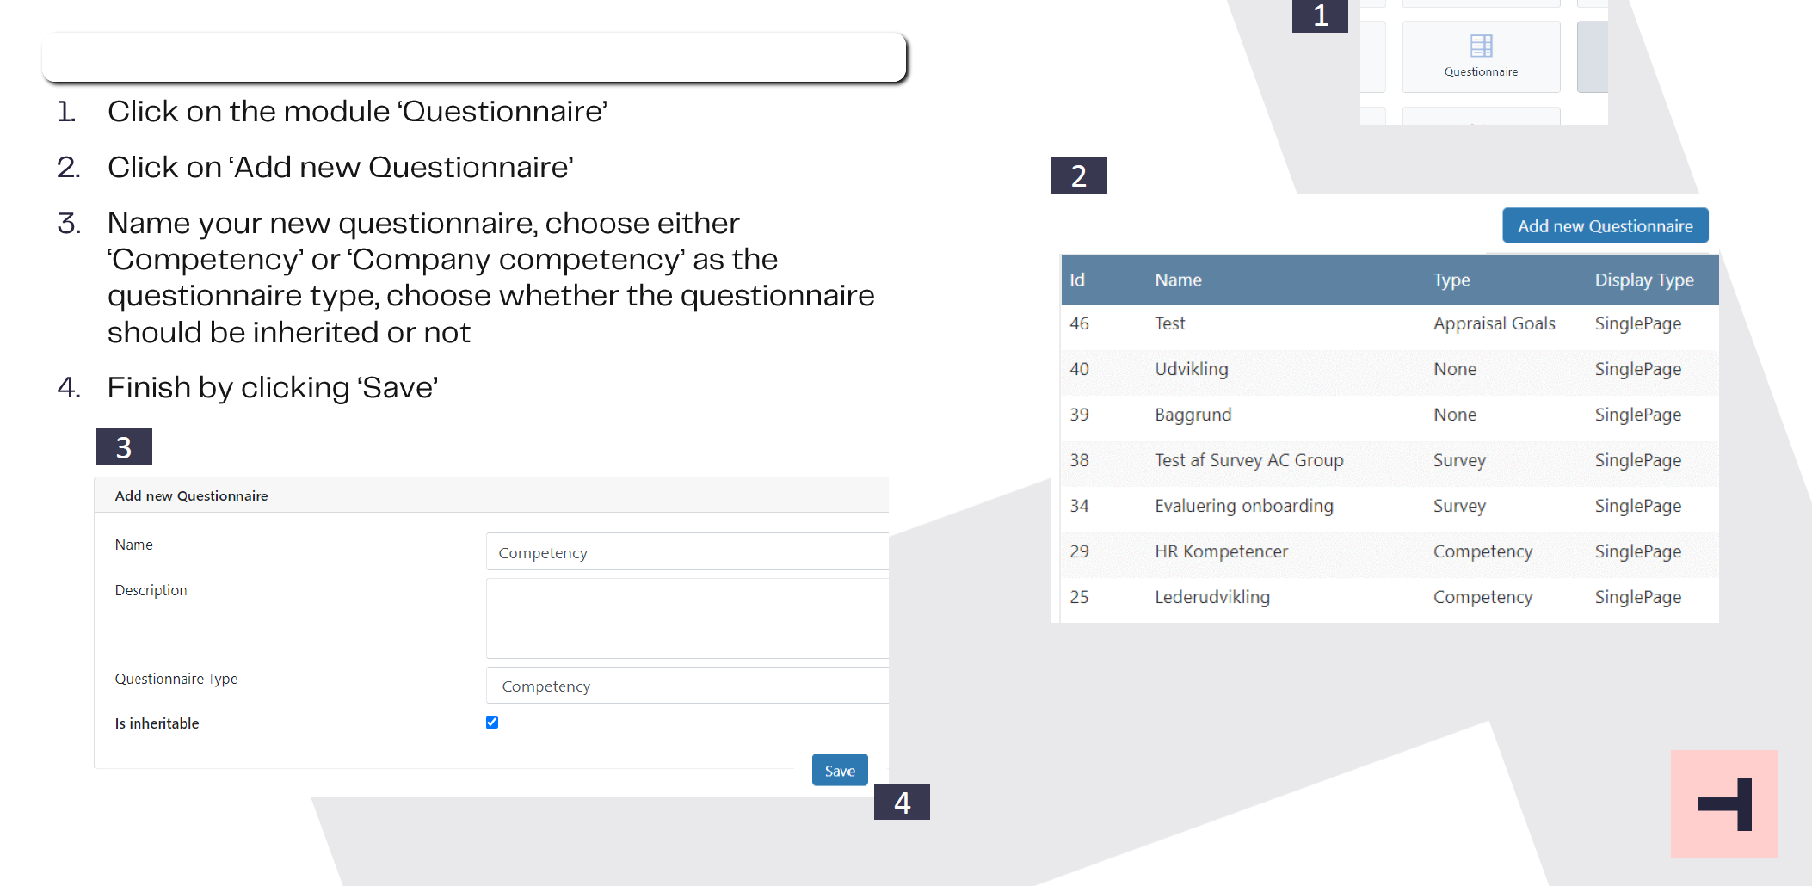This screenshot has height=886, width=1812.
Task: Open the Questionnaire module icon
Action: (x=1481, y=57)
